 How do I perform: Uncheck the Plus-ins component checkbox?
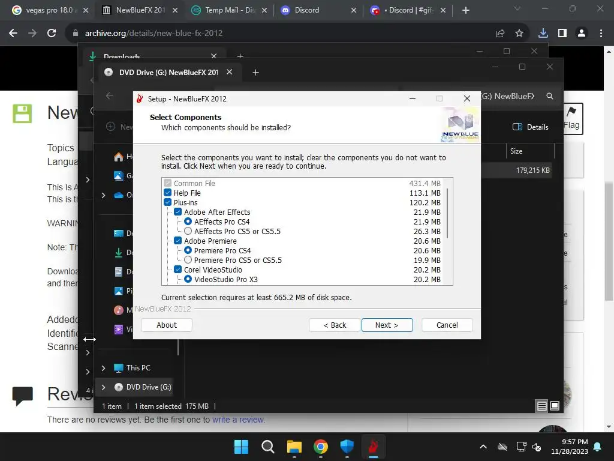click(168, 202)
